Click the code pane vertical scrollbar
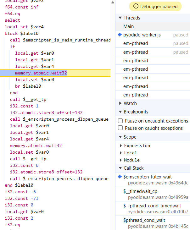The height and width of the screenshot is (230, 190). point(113,94)
